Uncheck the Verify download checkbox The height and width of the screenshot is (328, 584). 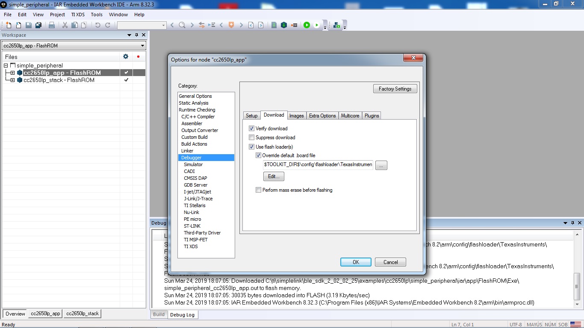[251, 129]
